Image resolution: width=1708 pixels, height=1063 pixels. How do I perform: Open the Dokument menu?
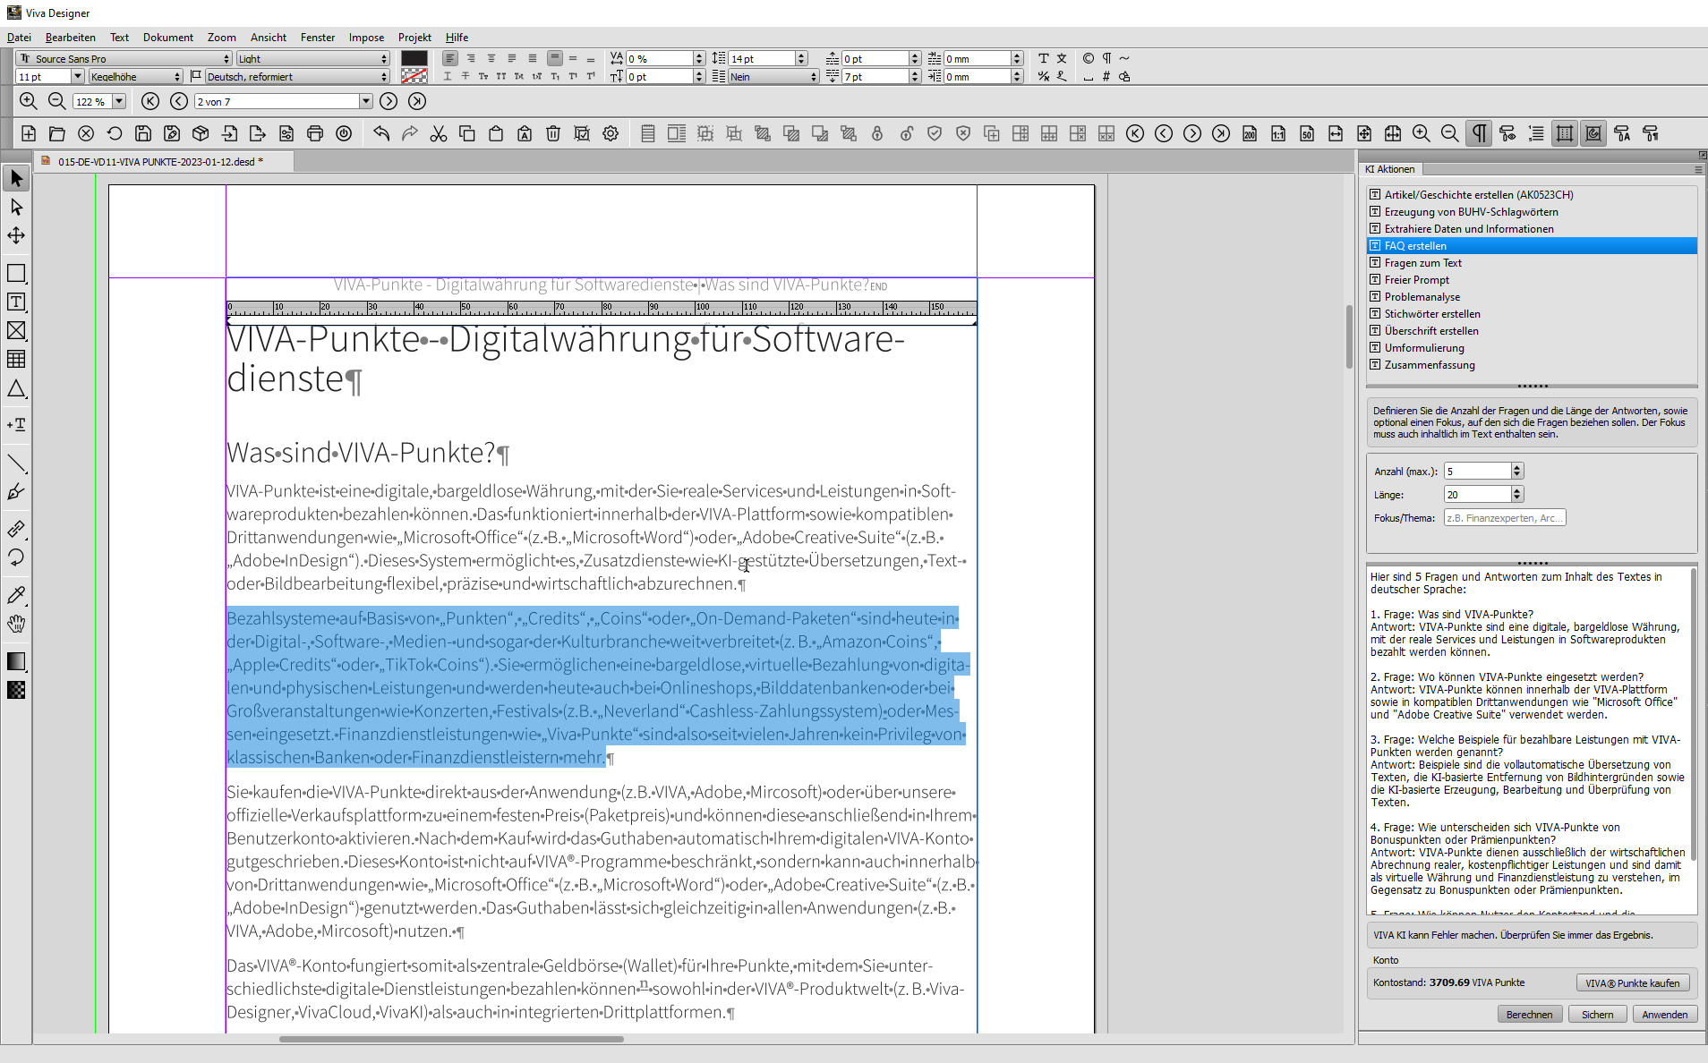167,38
